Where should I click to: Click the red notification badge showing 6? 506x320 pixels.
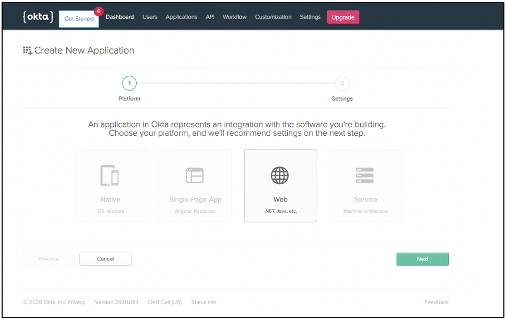tap(99, 11)
